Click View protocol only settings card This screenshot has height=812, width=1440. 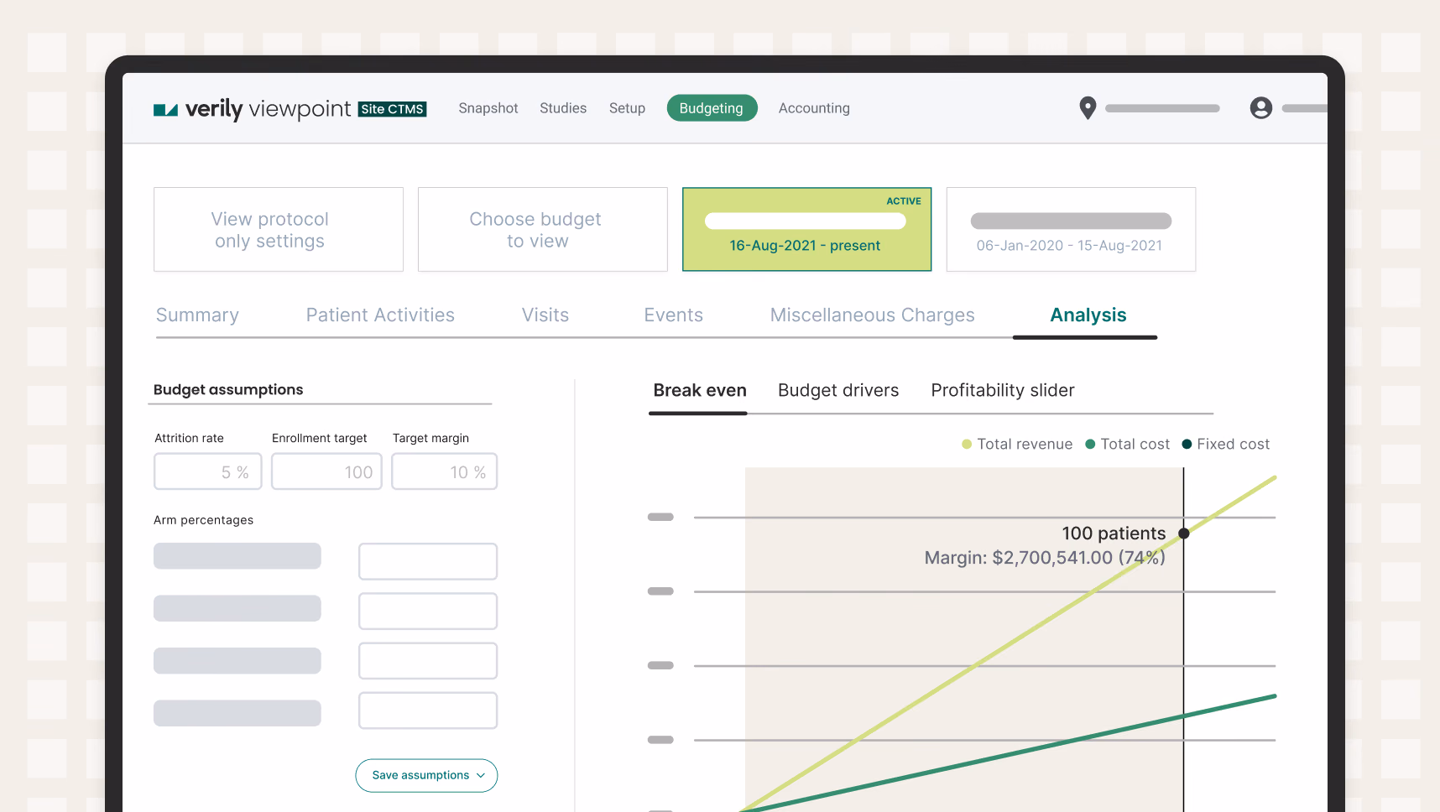click(279, 229)
